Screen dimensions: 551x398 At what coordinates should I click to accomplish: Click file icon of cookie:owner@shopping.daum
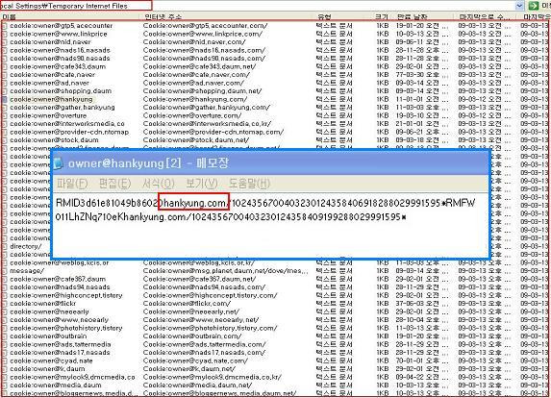[x=5, y=91]
